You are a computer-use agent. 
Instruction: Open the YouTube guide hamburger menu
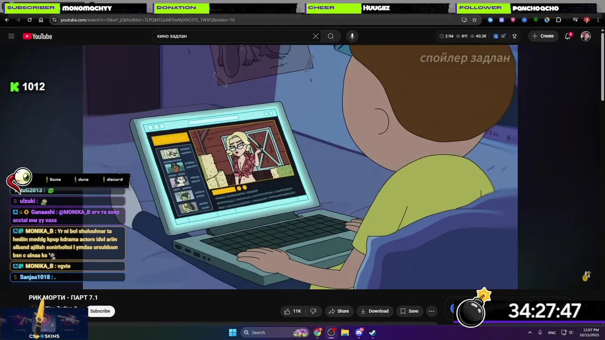pos(11,36)
